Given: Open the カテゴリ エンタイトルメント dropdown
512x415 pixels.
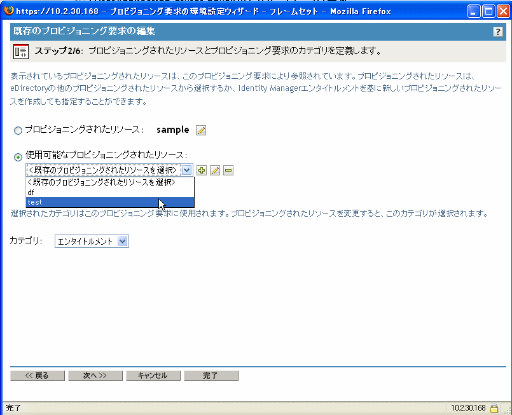Looking at the screenshot, I should pyautogui.click(x=92, y=241).
